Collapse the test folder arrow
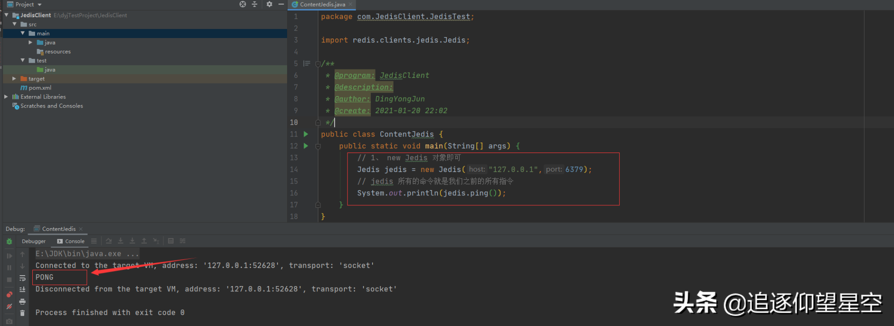 coord(23,60)
